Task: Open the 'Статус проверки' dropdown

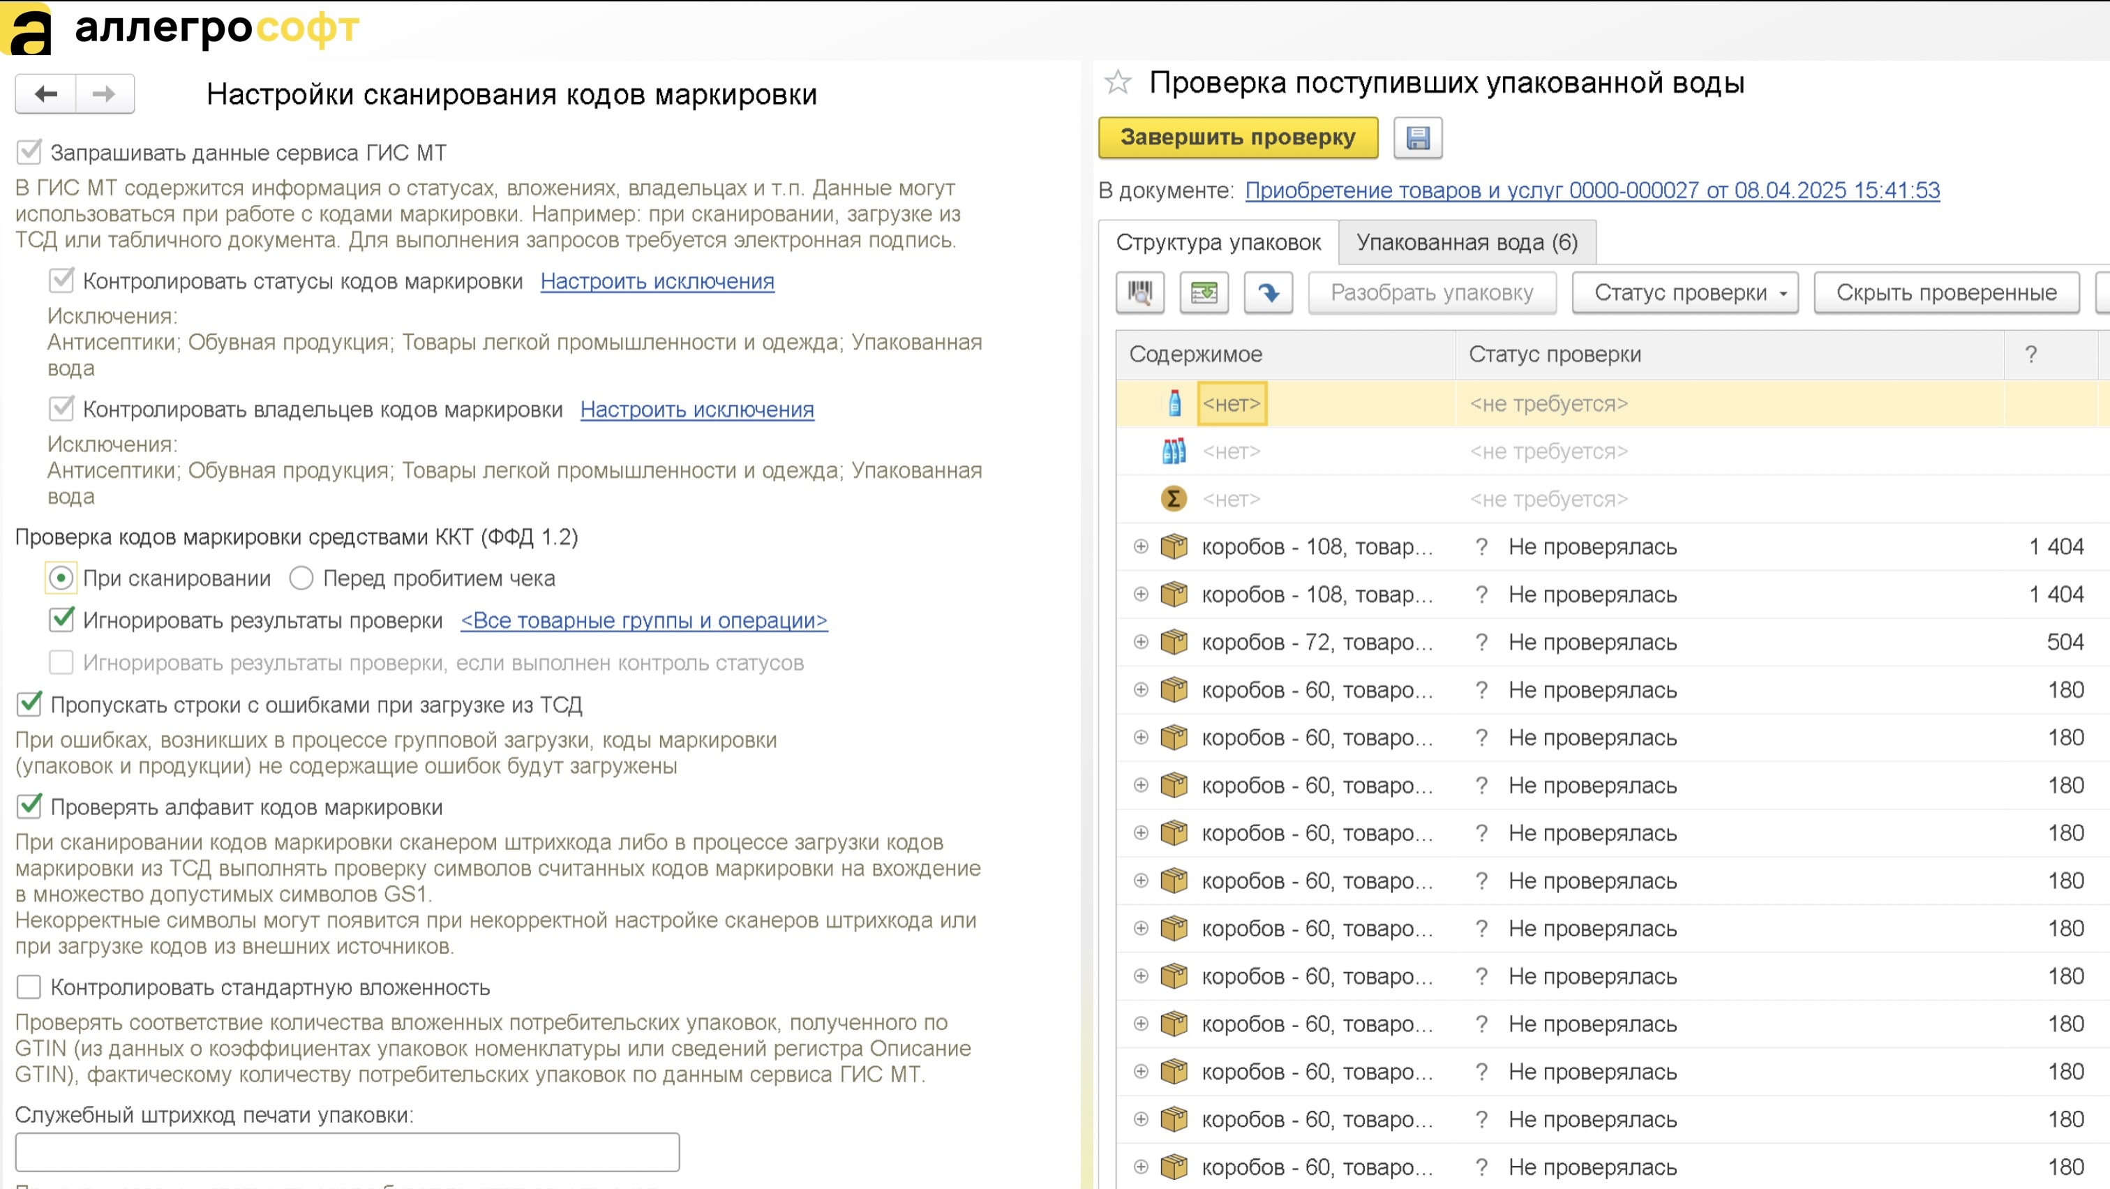Action: point(1685,292)
